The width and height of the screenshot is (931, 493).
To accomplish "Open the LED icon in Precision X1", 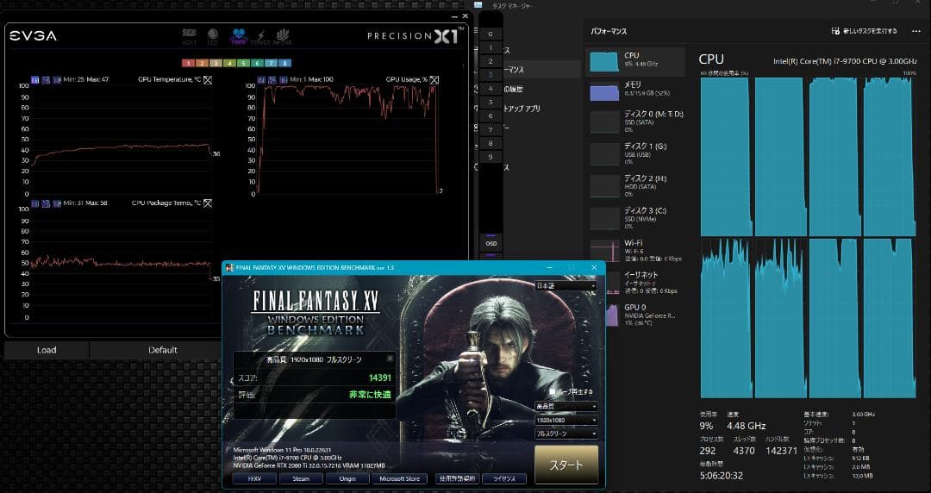I will pos(213,36).
